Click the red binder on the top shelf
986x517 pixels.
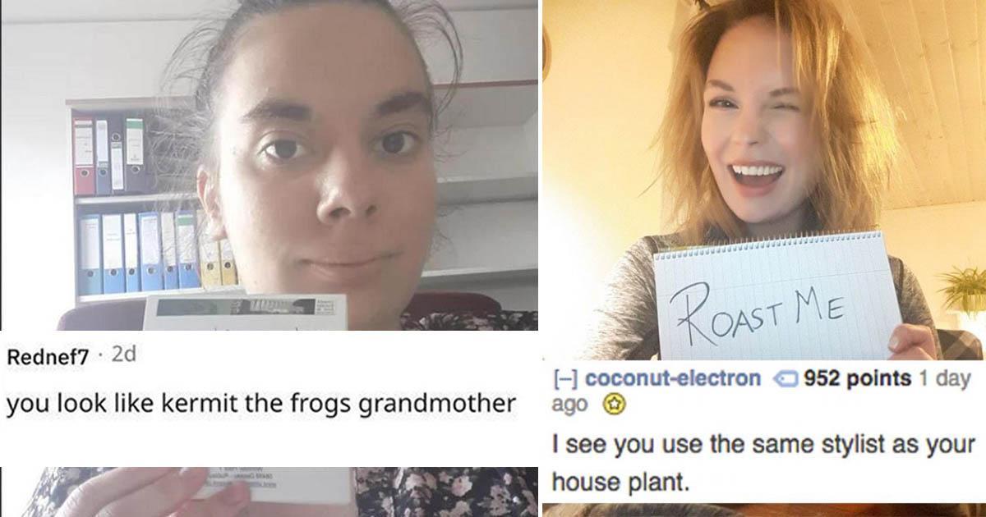(83, 154)
